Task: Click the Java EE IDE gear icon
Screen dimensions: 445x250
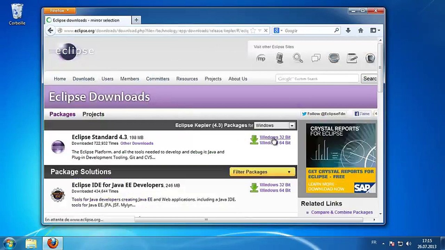Action: [58, 195]
